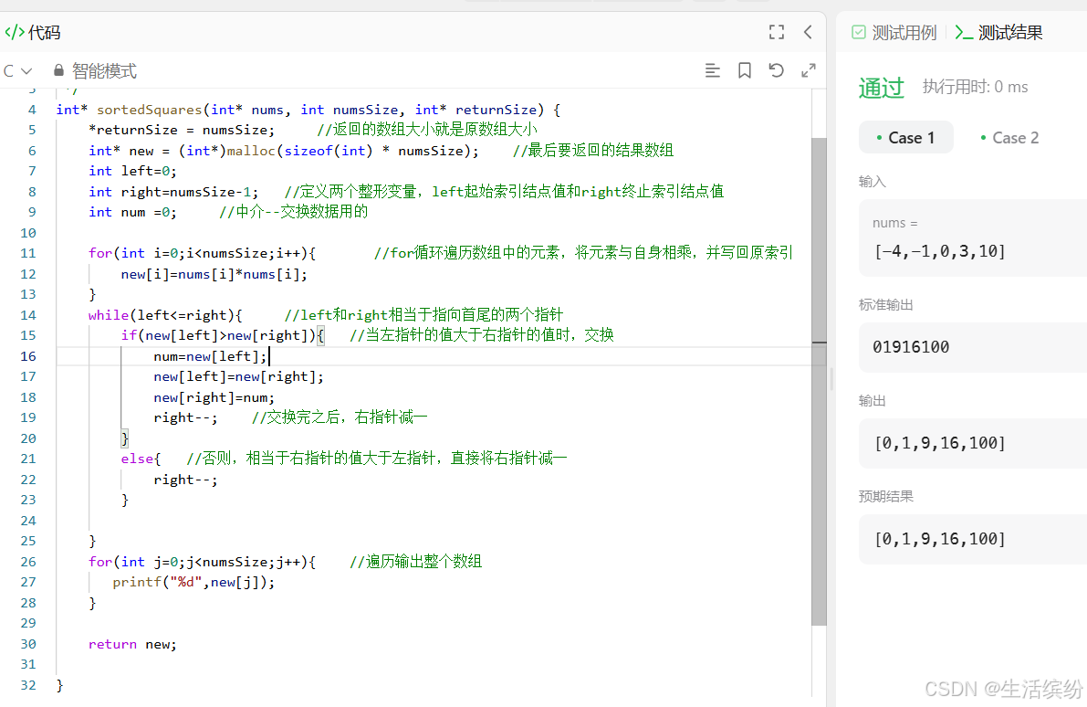Select the format code icon
This screenshot has height=707, width=1087.
[x=713, y=70]
